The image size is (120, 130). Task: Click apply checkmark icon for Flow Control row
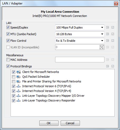pyautogui.click(x=113, y=41)
